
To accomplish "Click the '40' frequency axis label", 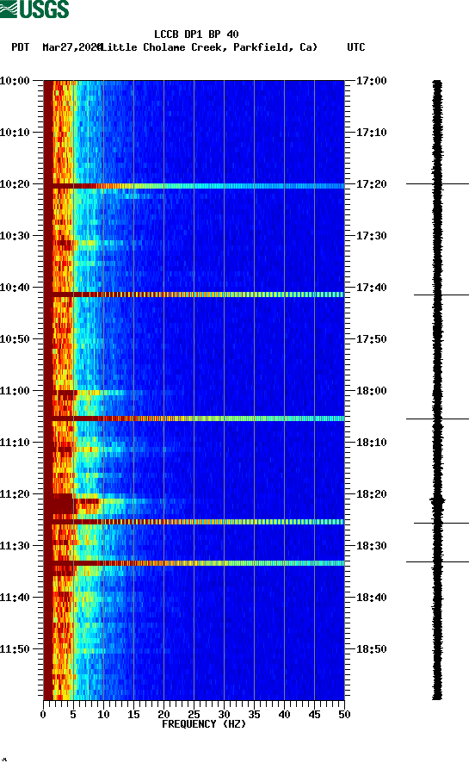I will pos(284,715).
